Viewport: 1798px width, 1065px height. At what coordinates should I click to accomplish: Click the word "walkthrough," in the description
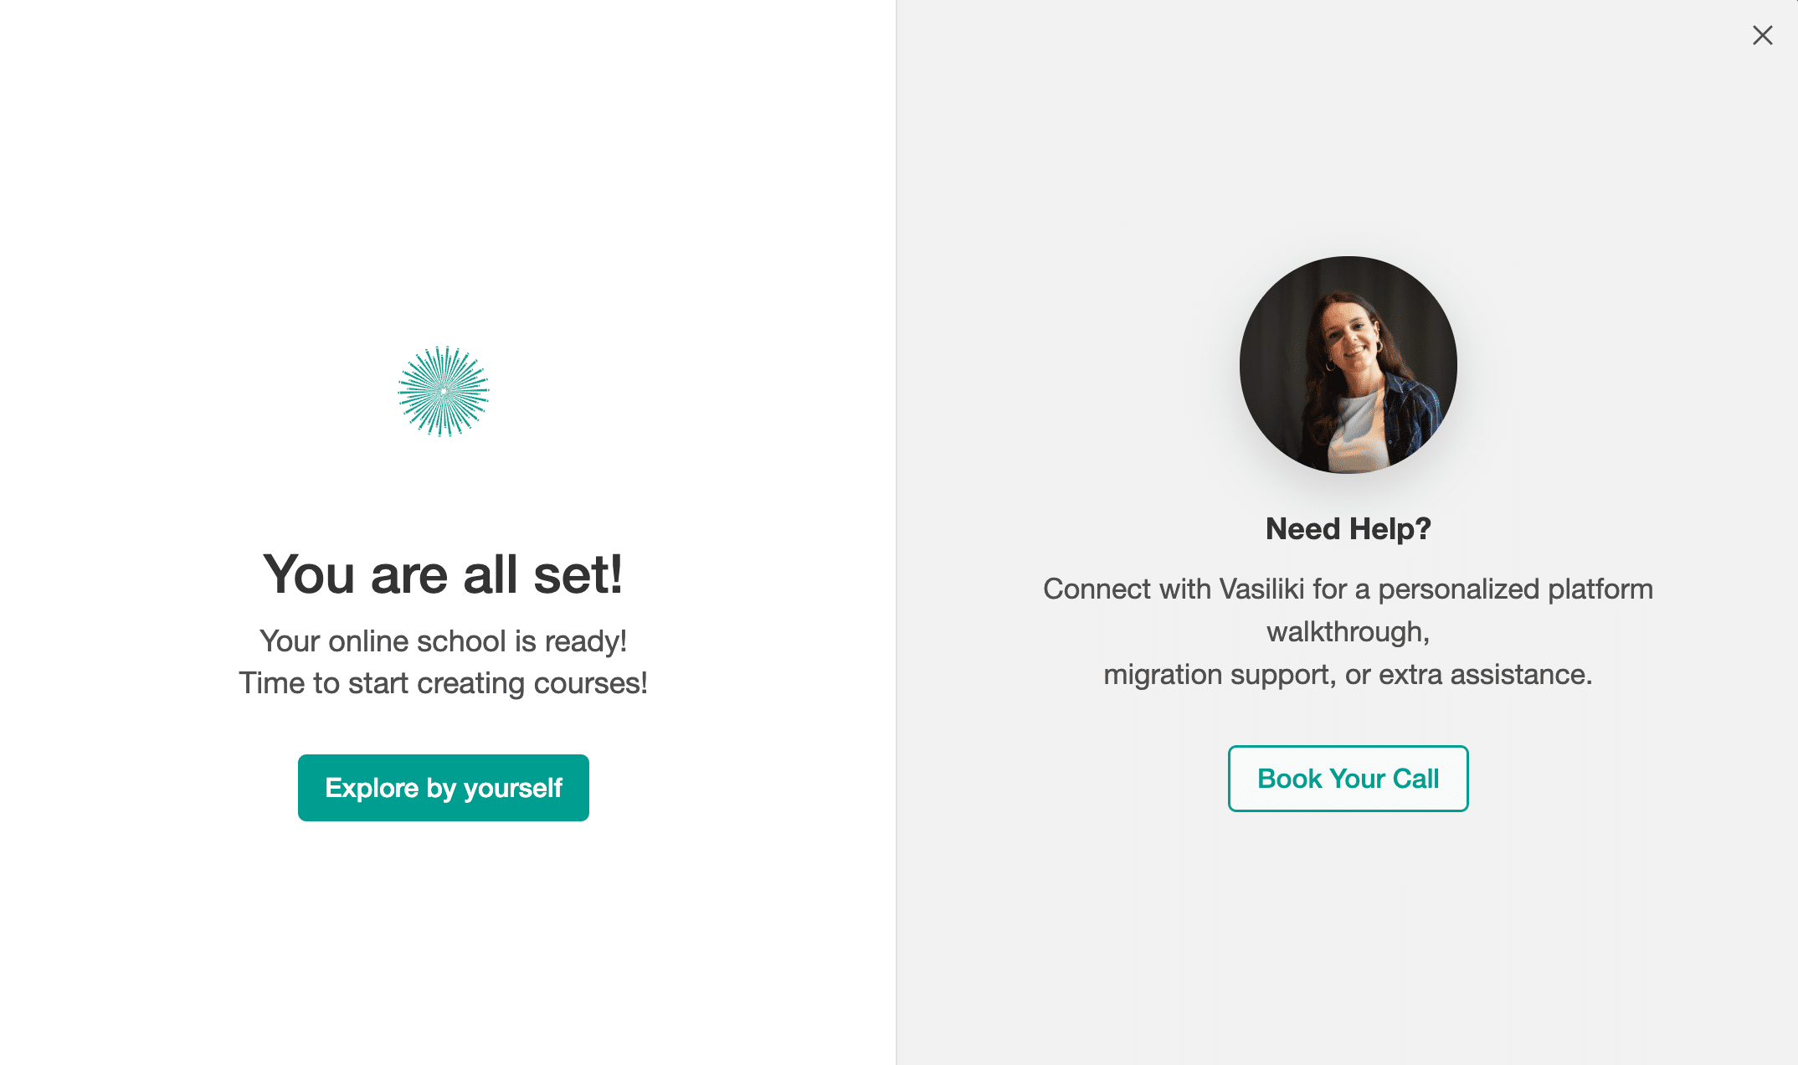pyautogui.click(x=1348, y=632)
